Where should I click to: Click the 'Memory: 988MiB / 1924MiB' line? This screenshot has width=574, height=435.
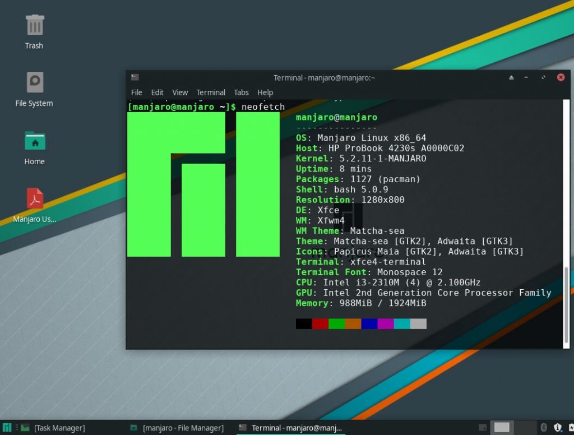[361, 303]
